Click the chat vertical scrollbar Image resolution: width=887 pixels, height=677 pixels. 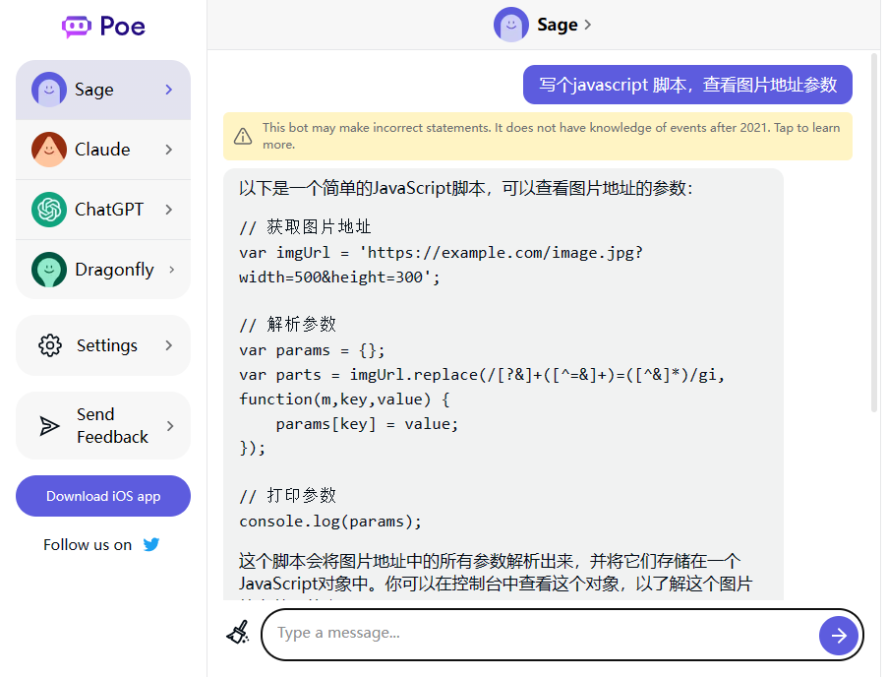[874, 232]
